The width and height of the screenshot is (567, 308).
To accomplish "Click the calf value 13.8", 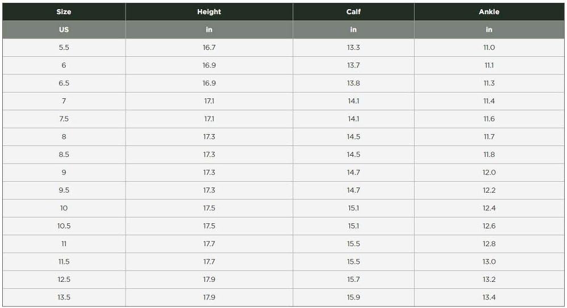I will [x=353, y=83].
